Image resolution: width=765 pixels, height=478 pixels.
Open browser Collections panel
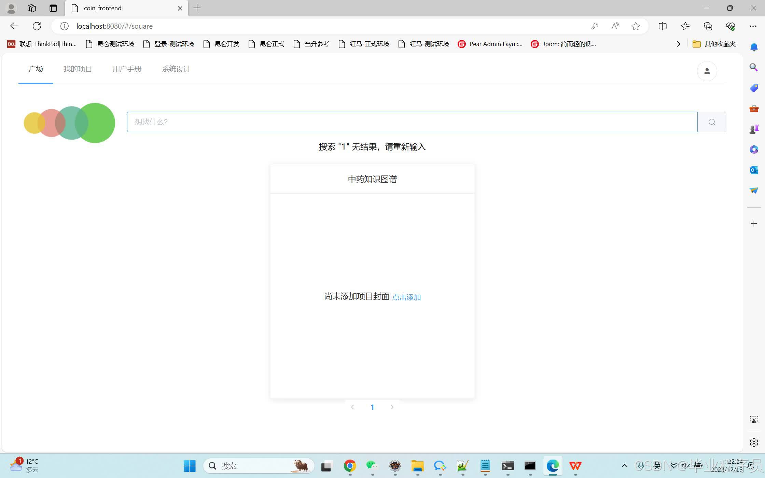[708, 26]
